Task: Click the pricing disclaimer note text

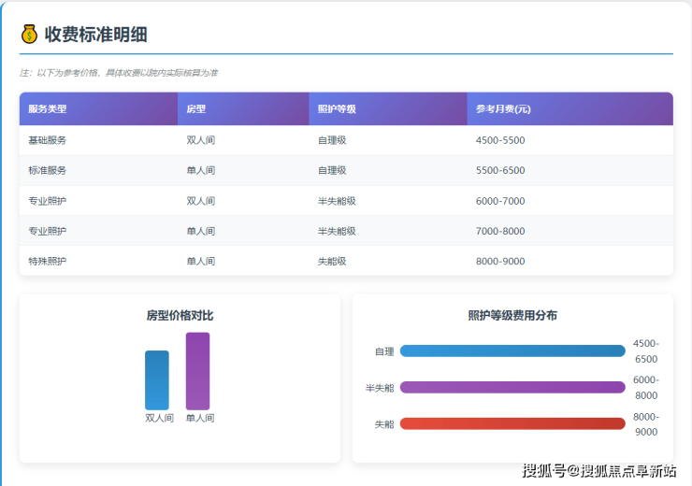Action: (119, 73)
